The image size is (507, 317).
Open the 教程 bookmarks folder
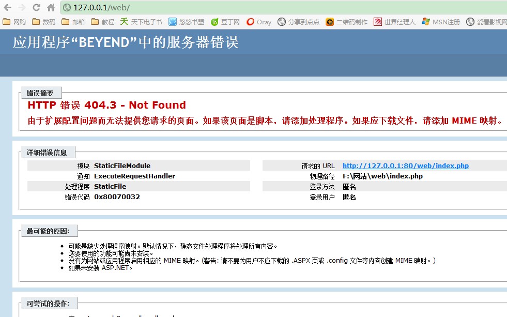pyautogui.click(x=102, y=22)
